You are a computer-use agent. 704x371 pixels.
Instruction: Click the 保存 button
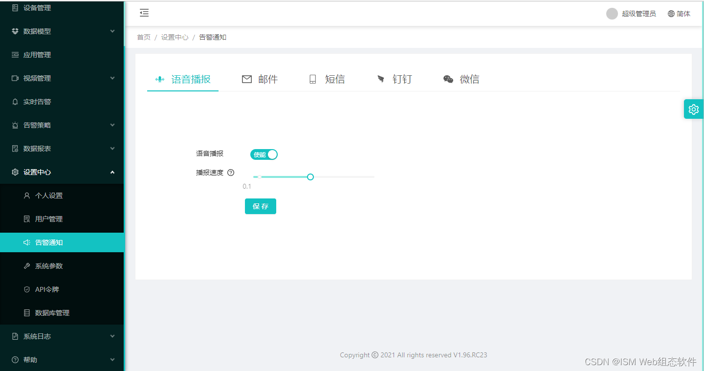tap(260, 206)
